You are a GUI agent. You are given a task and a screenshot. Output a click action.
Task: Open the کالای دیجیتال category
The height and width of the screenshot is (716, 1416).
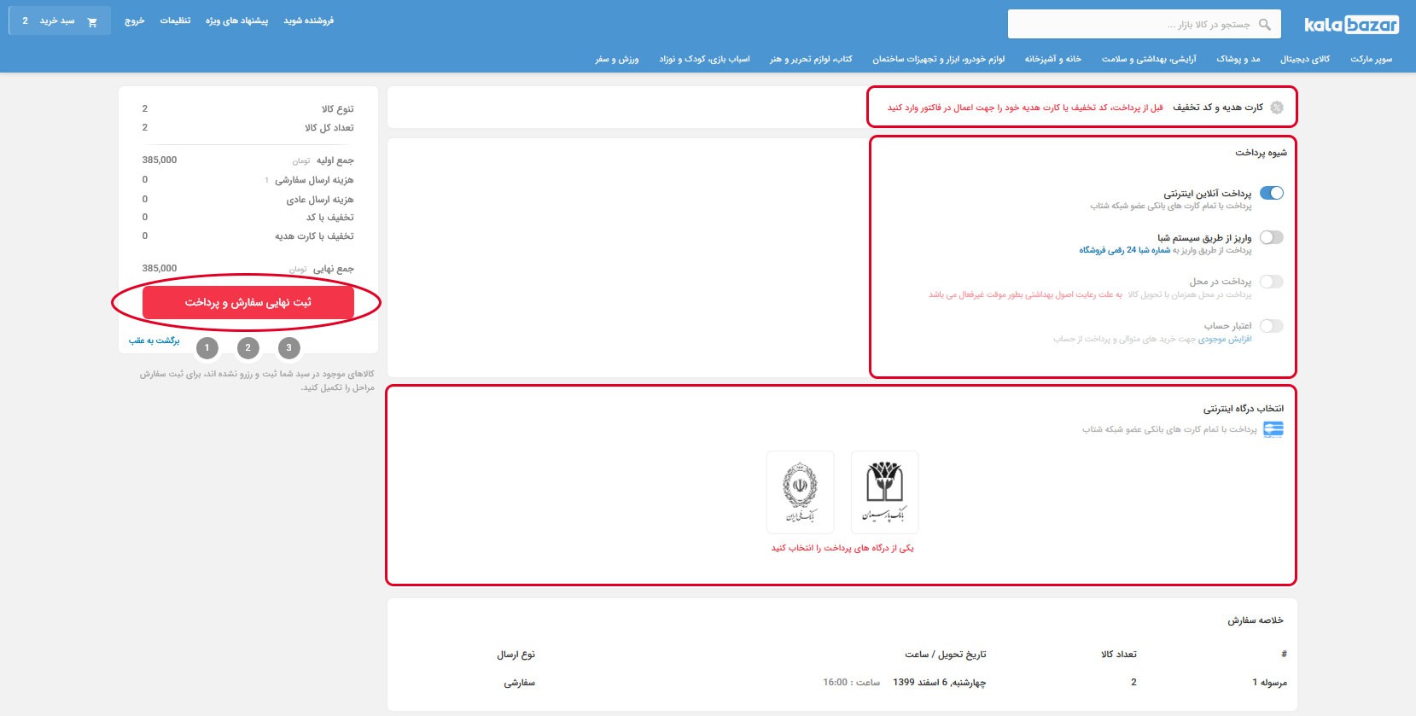(1305, 59)
